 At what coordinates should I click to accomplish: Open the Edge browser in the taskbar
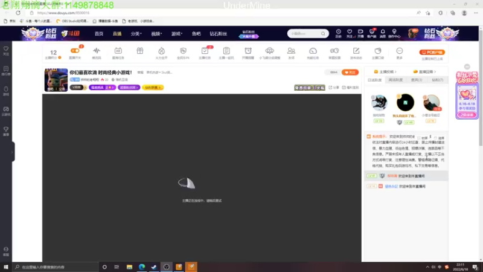pos(142,267)
